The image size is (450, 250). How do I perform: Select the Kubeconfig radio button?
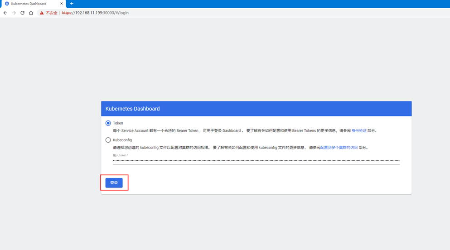[108, 140]
